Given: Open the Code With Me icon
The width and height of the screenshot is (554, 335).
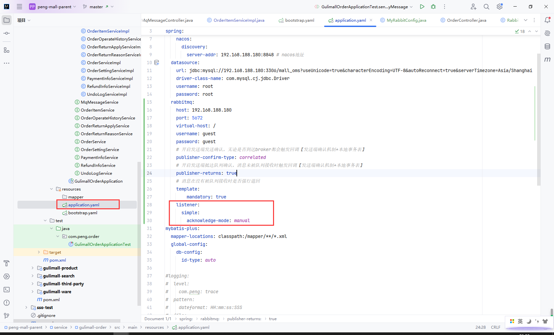Looking at the screenshot, I should 474,7.
